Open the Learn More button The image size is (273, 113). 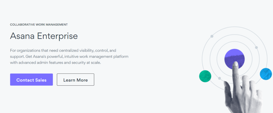(75, 80)
